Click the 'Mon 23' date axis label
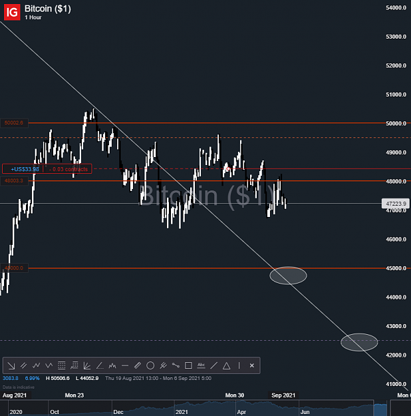Viewport: 411px width, 416px height. 74,395
